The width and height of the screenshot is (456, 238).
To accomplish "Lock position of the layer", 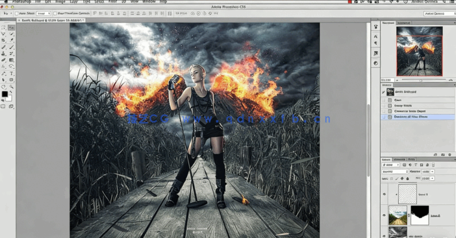I will coord(402,178).
